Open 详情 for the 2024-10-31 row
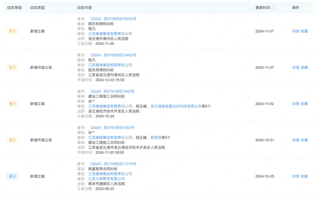Screen dimensions: 318x197 tap(295, 140)
